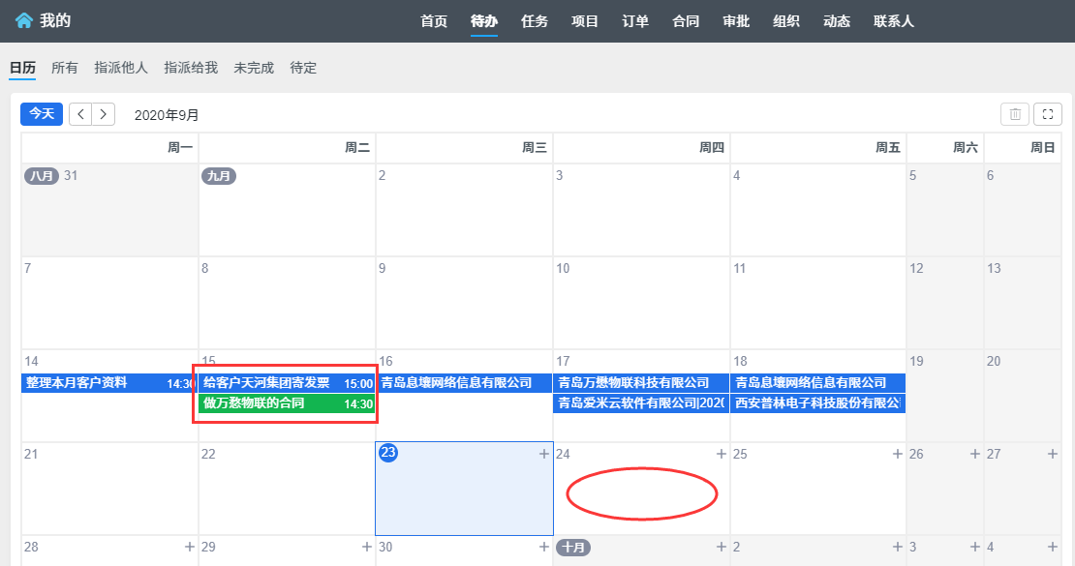The width and height of the screenshot is (1075, 566).
Task: Go to previous month arrow
Action: 80,114
